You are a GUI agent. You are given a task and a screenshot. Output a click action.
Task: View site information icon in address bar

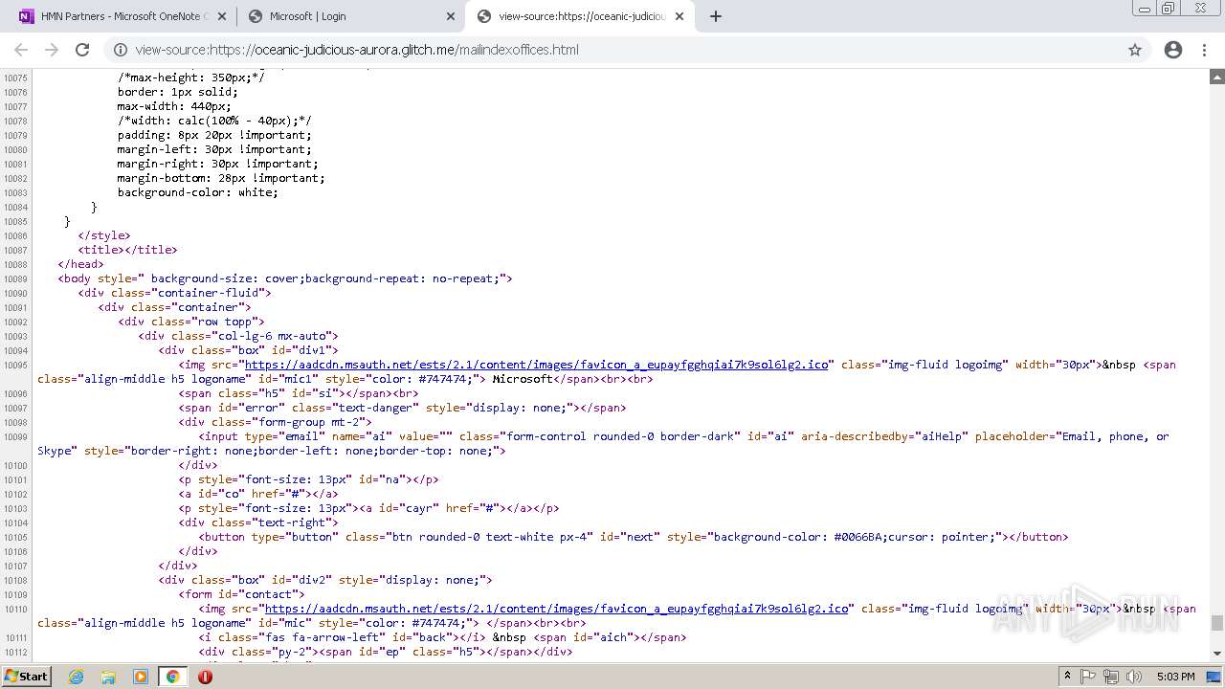(x=121, y=50)
